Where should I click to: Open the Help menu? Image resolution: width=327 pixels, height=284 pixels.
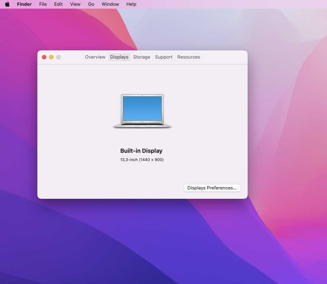click(131, 4)
